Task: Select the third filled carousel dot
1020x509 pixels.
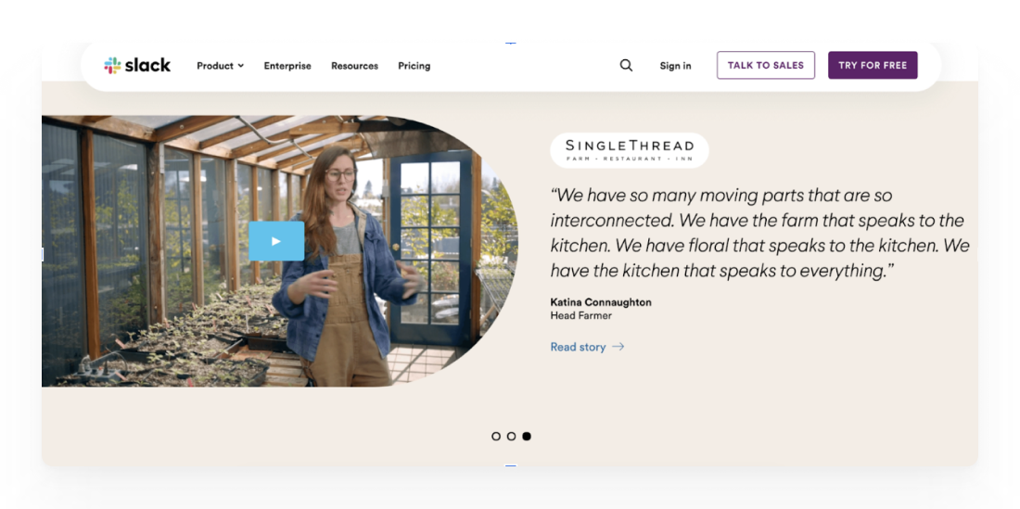Action: click(527, 436)
